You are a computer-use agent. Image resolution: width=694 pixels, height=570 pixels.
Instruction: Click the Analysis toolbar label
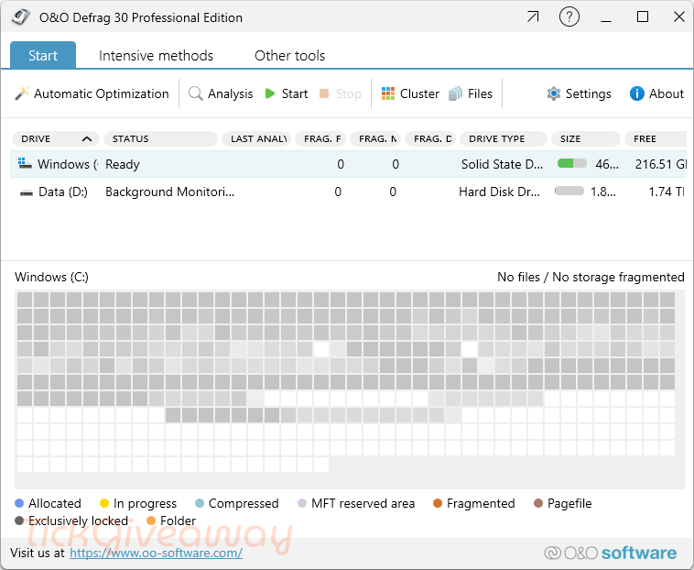point(230,93)
